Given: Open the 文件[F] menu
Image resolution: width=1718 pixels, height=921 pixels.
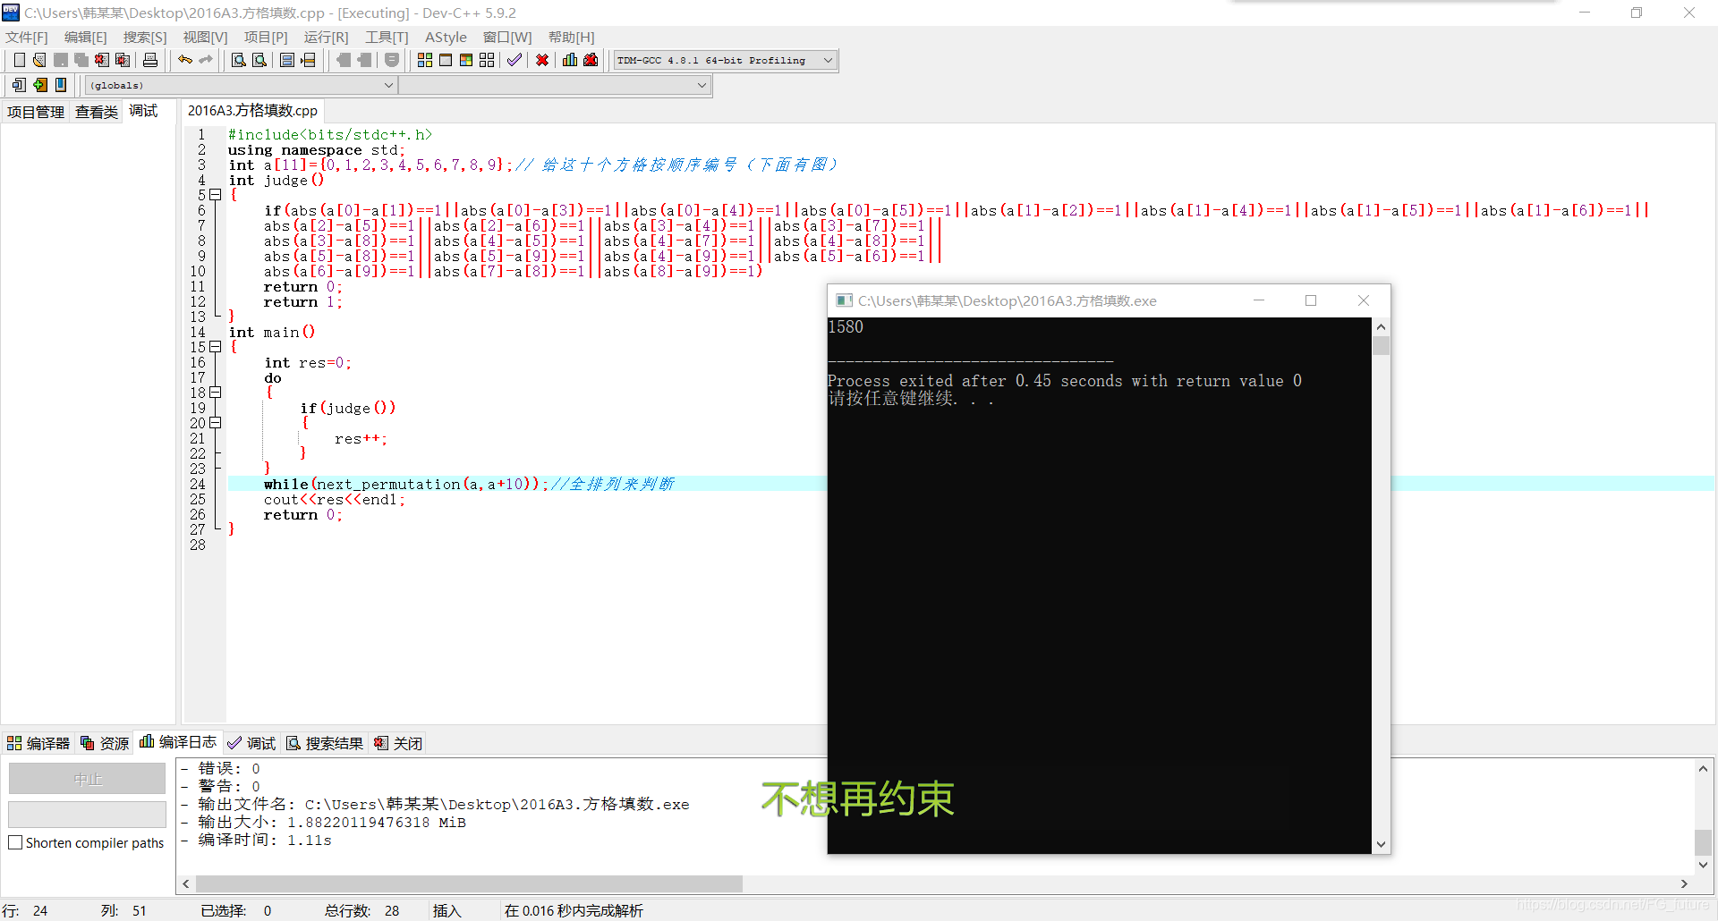Looking at the screenshot, I should pyautogui.click(x=27, y=37).
